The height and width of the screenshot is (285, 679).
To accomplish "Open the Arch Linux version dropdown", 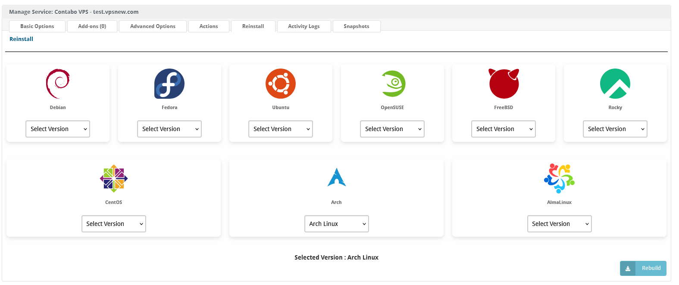I will coord(337,224).
